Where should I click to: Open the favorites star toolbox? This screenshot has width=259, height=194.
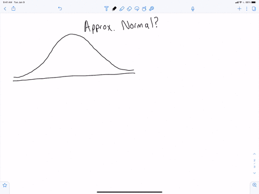5,185
